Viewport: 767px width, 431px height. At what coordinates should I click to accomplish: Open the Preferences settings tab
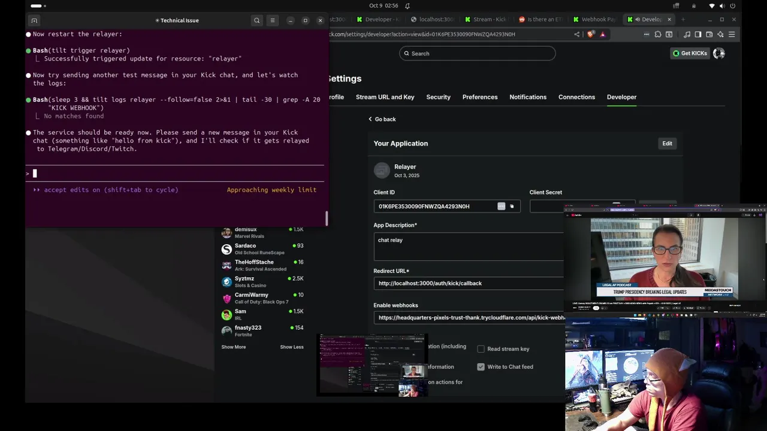pos(480,97)
